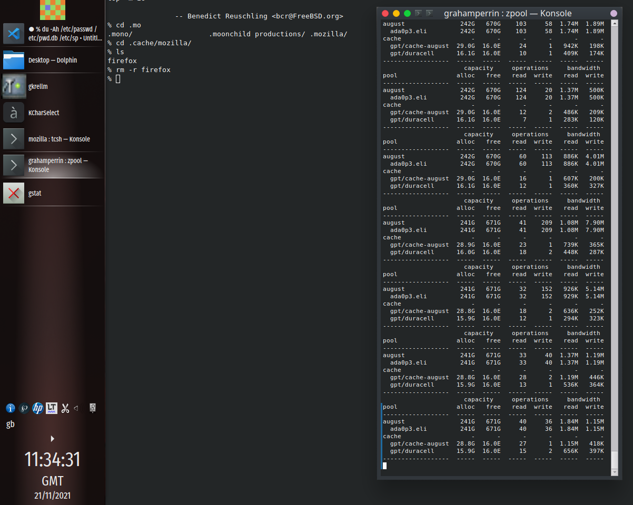Click the '% cd .mo' command line

pyautogui.click(x=124, y=25)
